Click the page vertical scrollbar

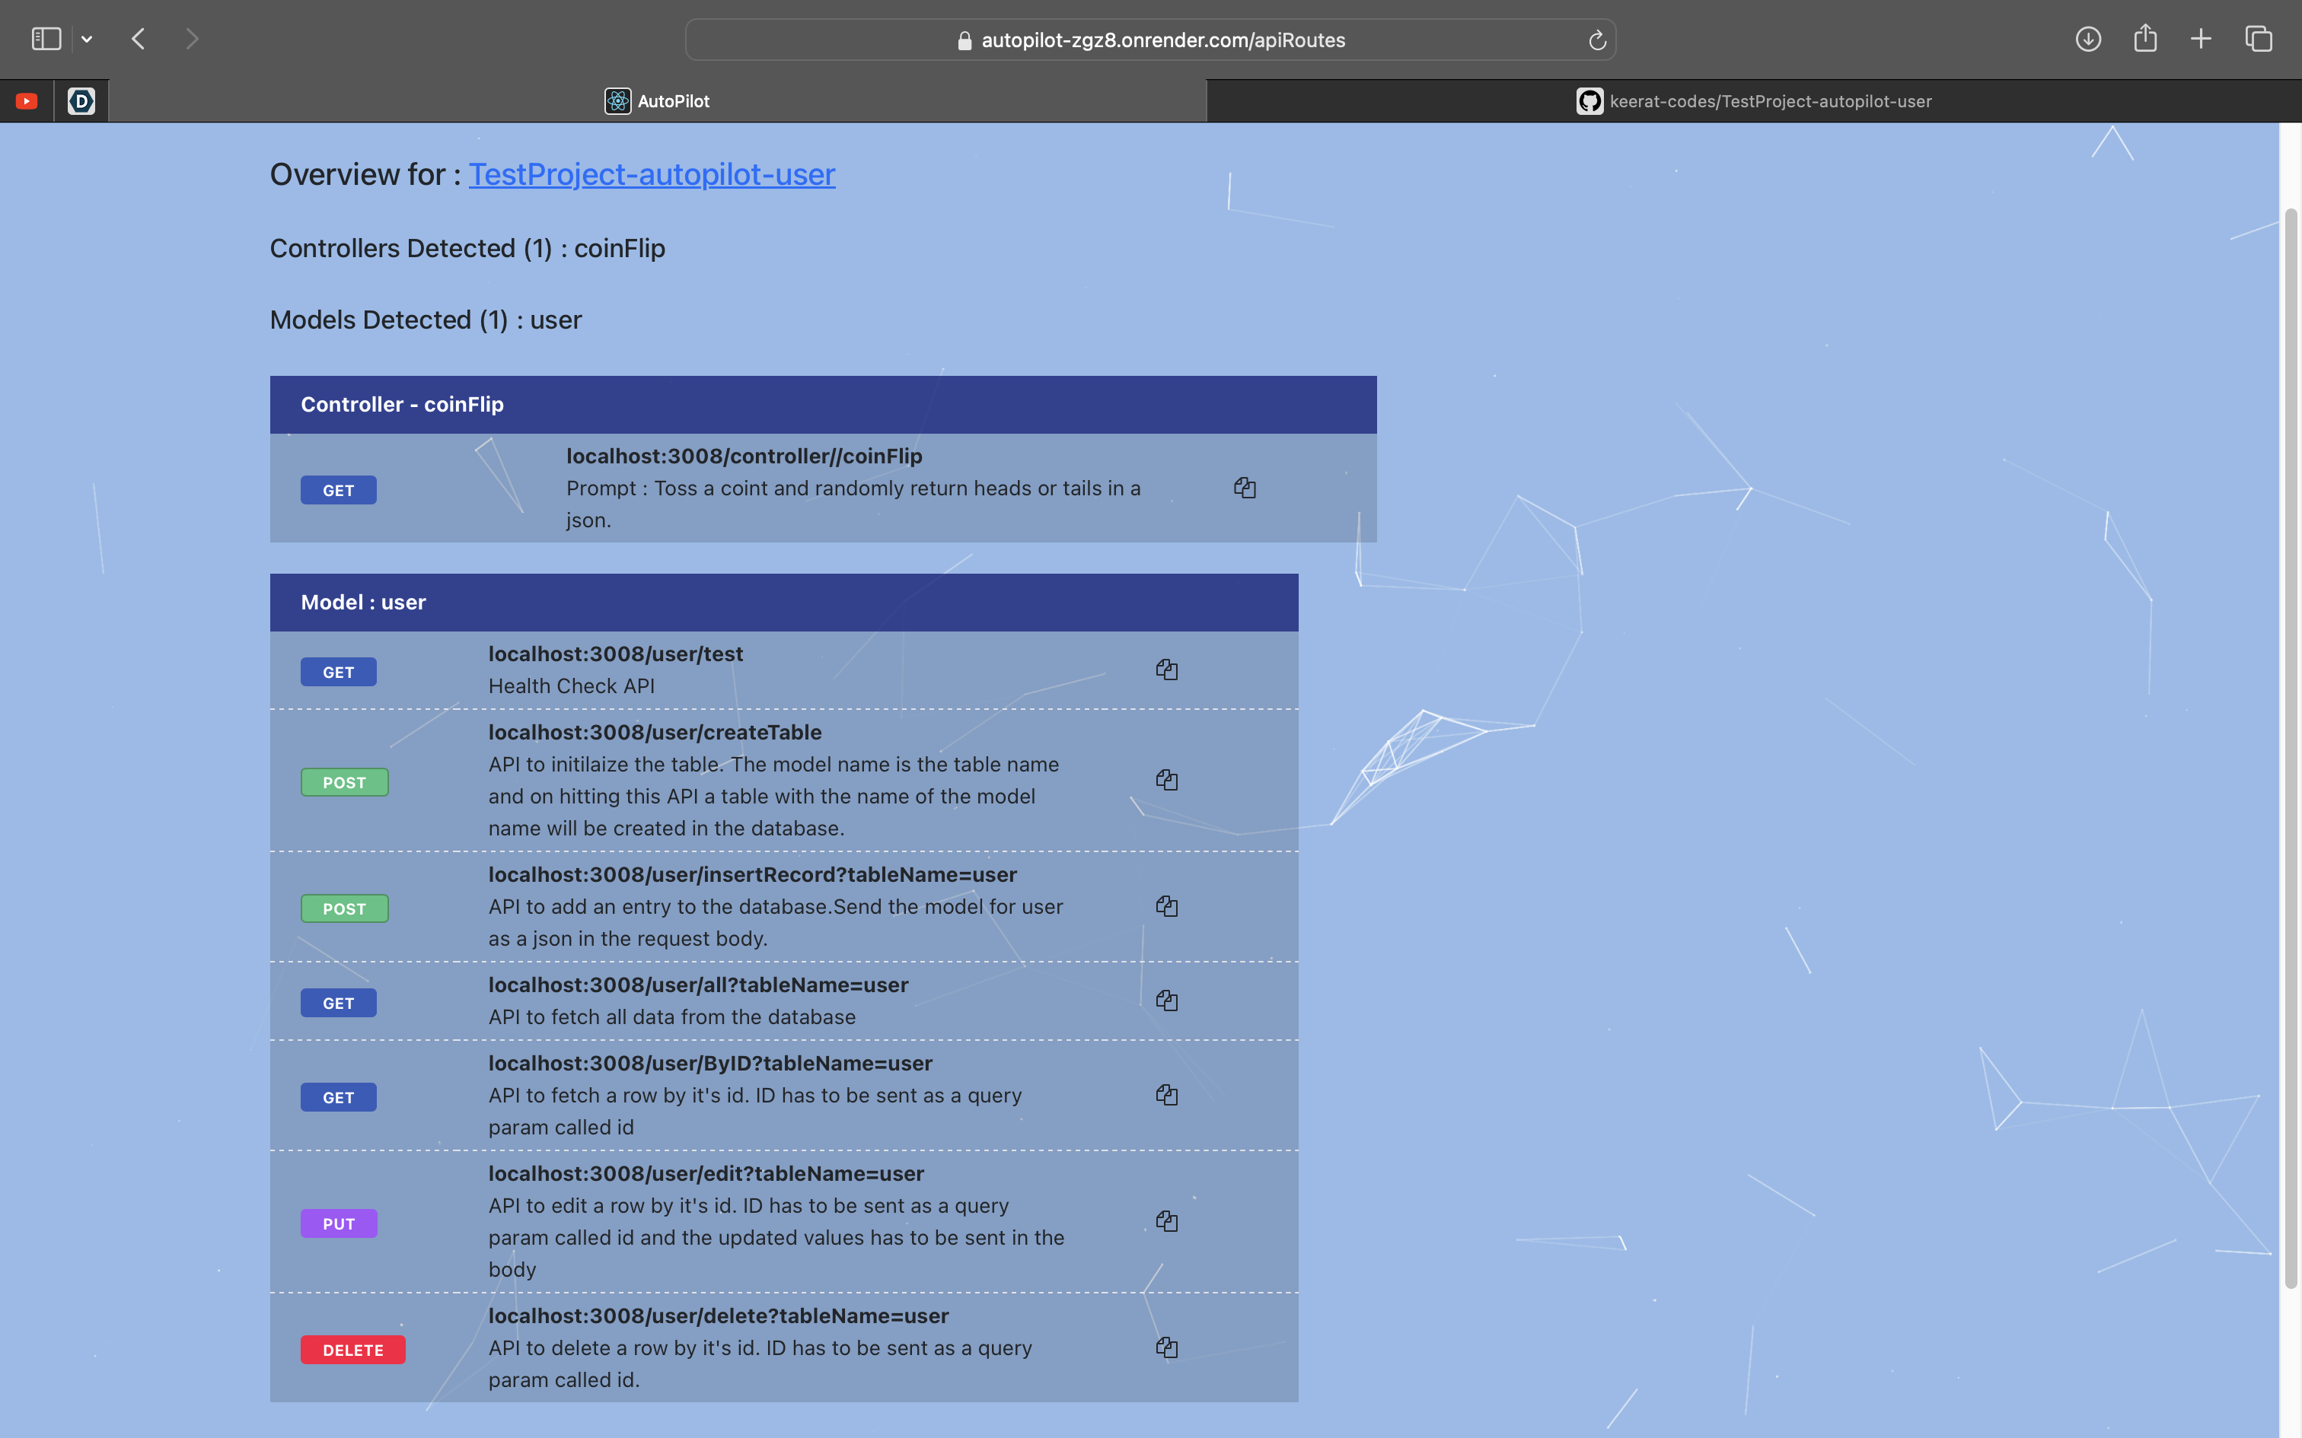(2291, 746)
